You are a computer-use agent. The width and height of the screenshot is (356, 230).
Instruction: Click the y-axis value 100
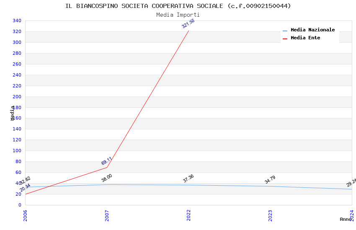pyautogui.click(x=17, y=151)
